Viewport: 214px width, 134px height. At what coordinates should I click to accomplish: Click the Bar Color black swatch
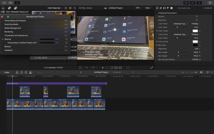pos(195,45)
